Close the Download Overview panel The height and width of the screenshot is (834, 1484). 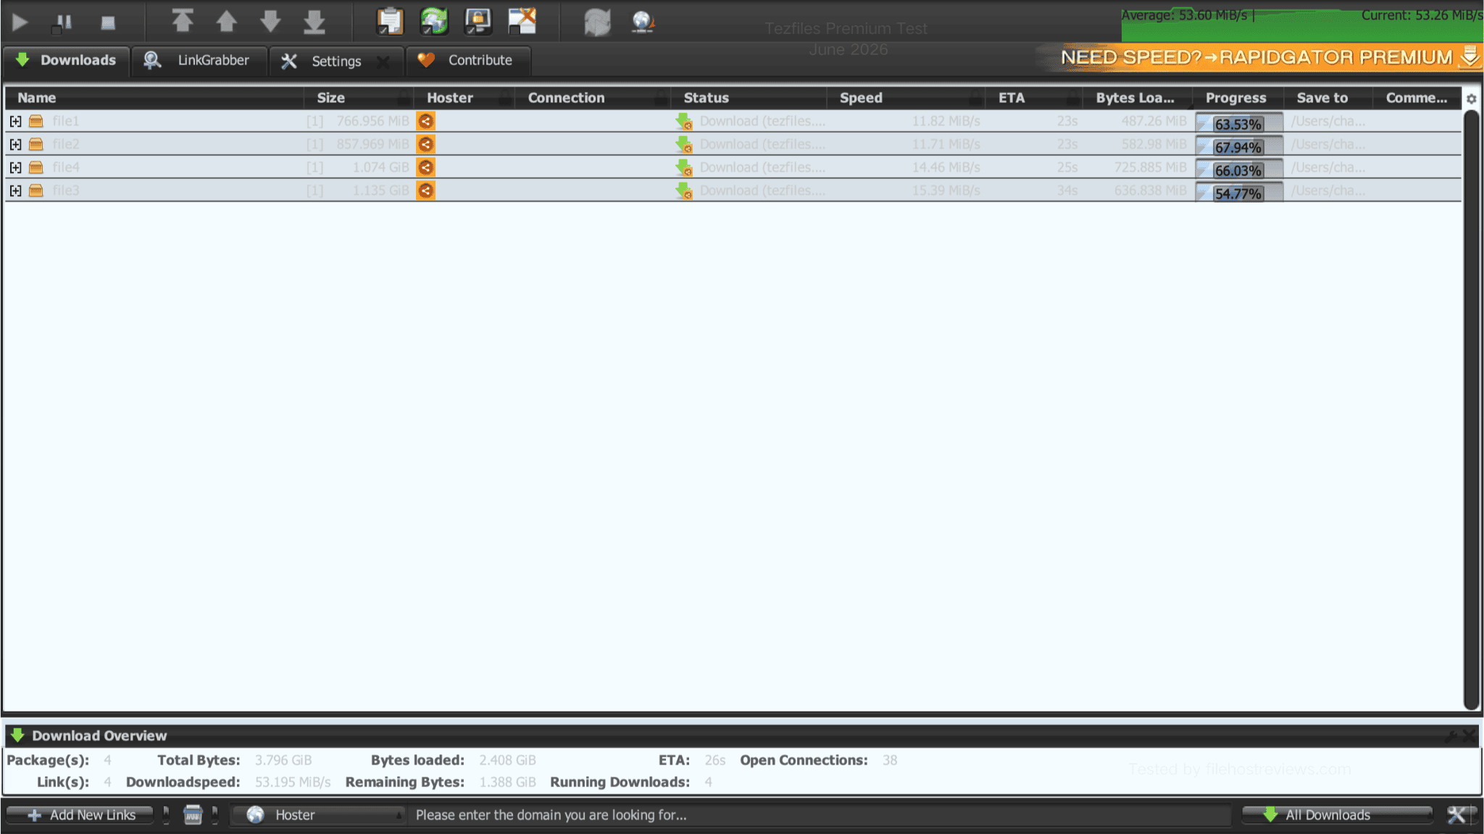point(1470,736)
